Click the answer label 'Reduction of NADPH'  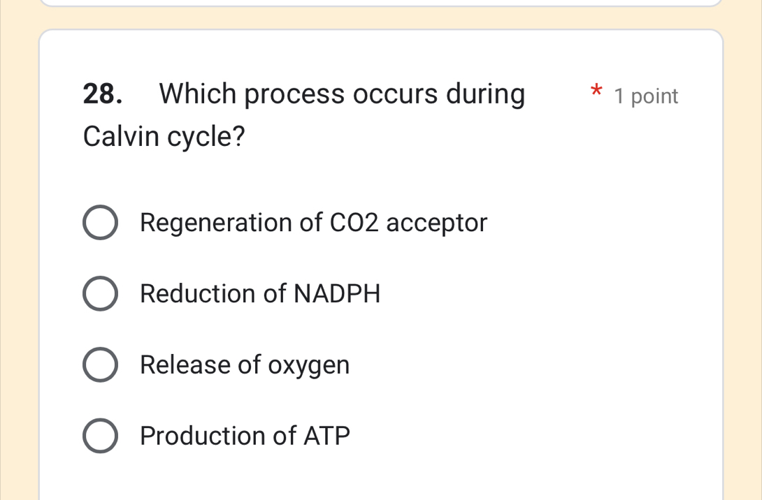click(260, 293)
